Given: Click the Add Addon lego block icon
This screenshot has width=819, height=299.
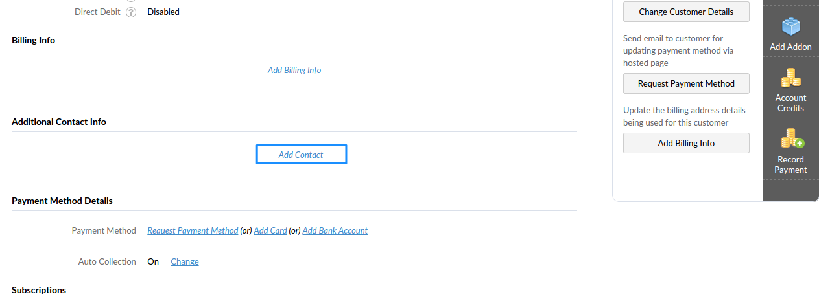Looking at the screenshot, I should (790, 27).
